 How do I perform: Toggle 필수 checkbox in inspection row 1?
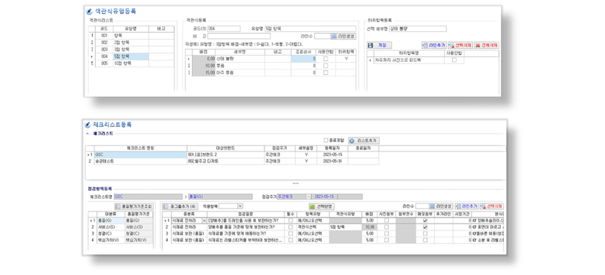point(290,220)
